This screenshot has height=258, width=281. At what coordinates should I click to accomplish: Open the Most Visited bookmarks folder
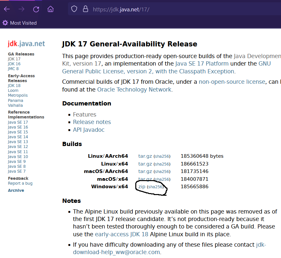pos(20,23)
